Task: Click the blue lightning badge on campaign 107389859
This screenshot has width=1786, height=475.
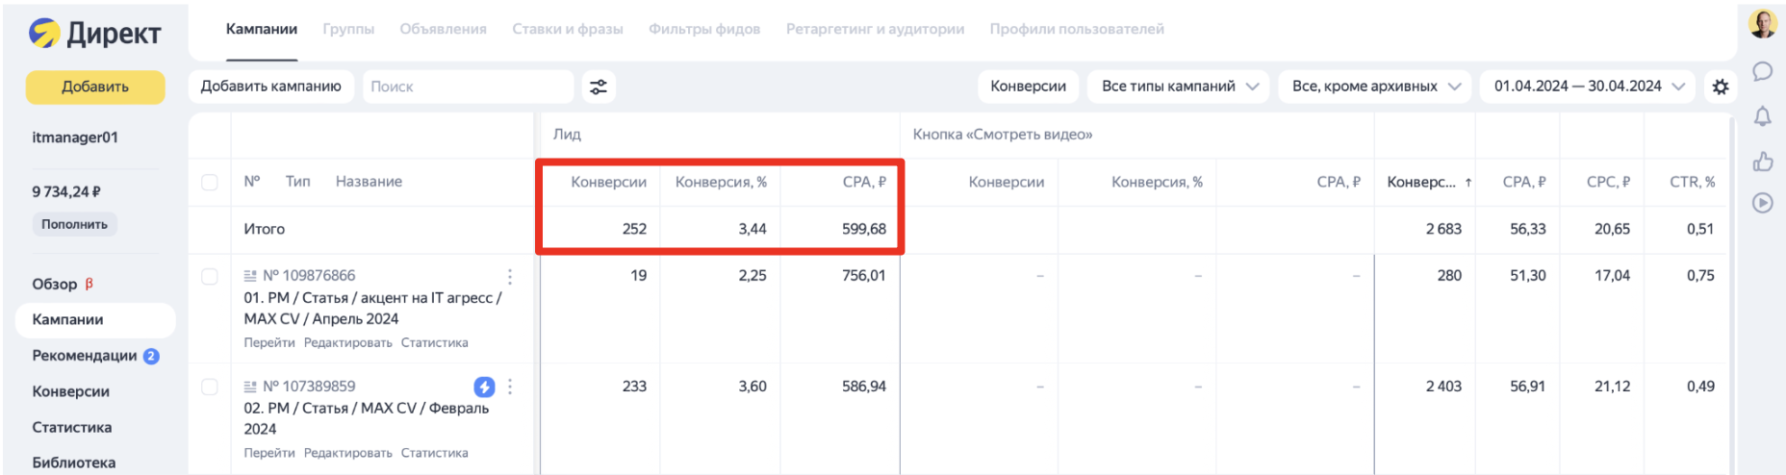Action: pos(484,387)
